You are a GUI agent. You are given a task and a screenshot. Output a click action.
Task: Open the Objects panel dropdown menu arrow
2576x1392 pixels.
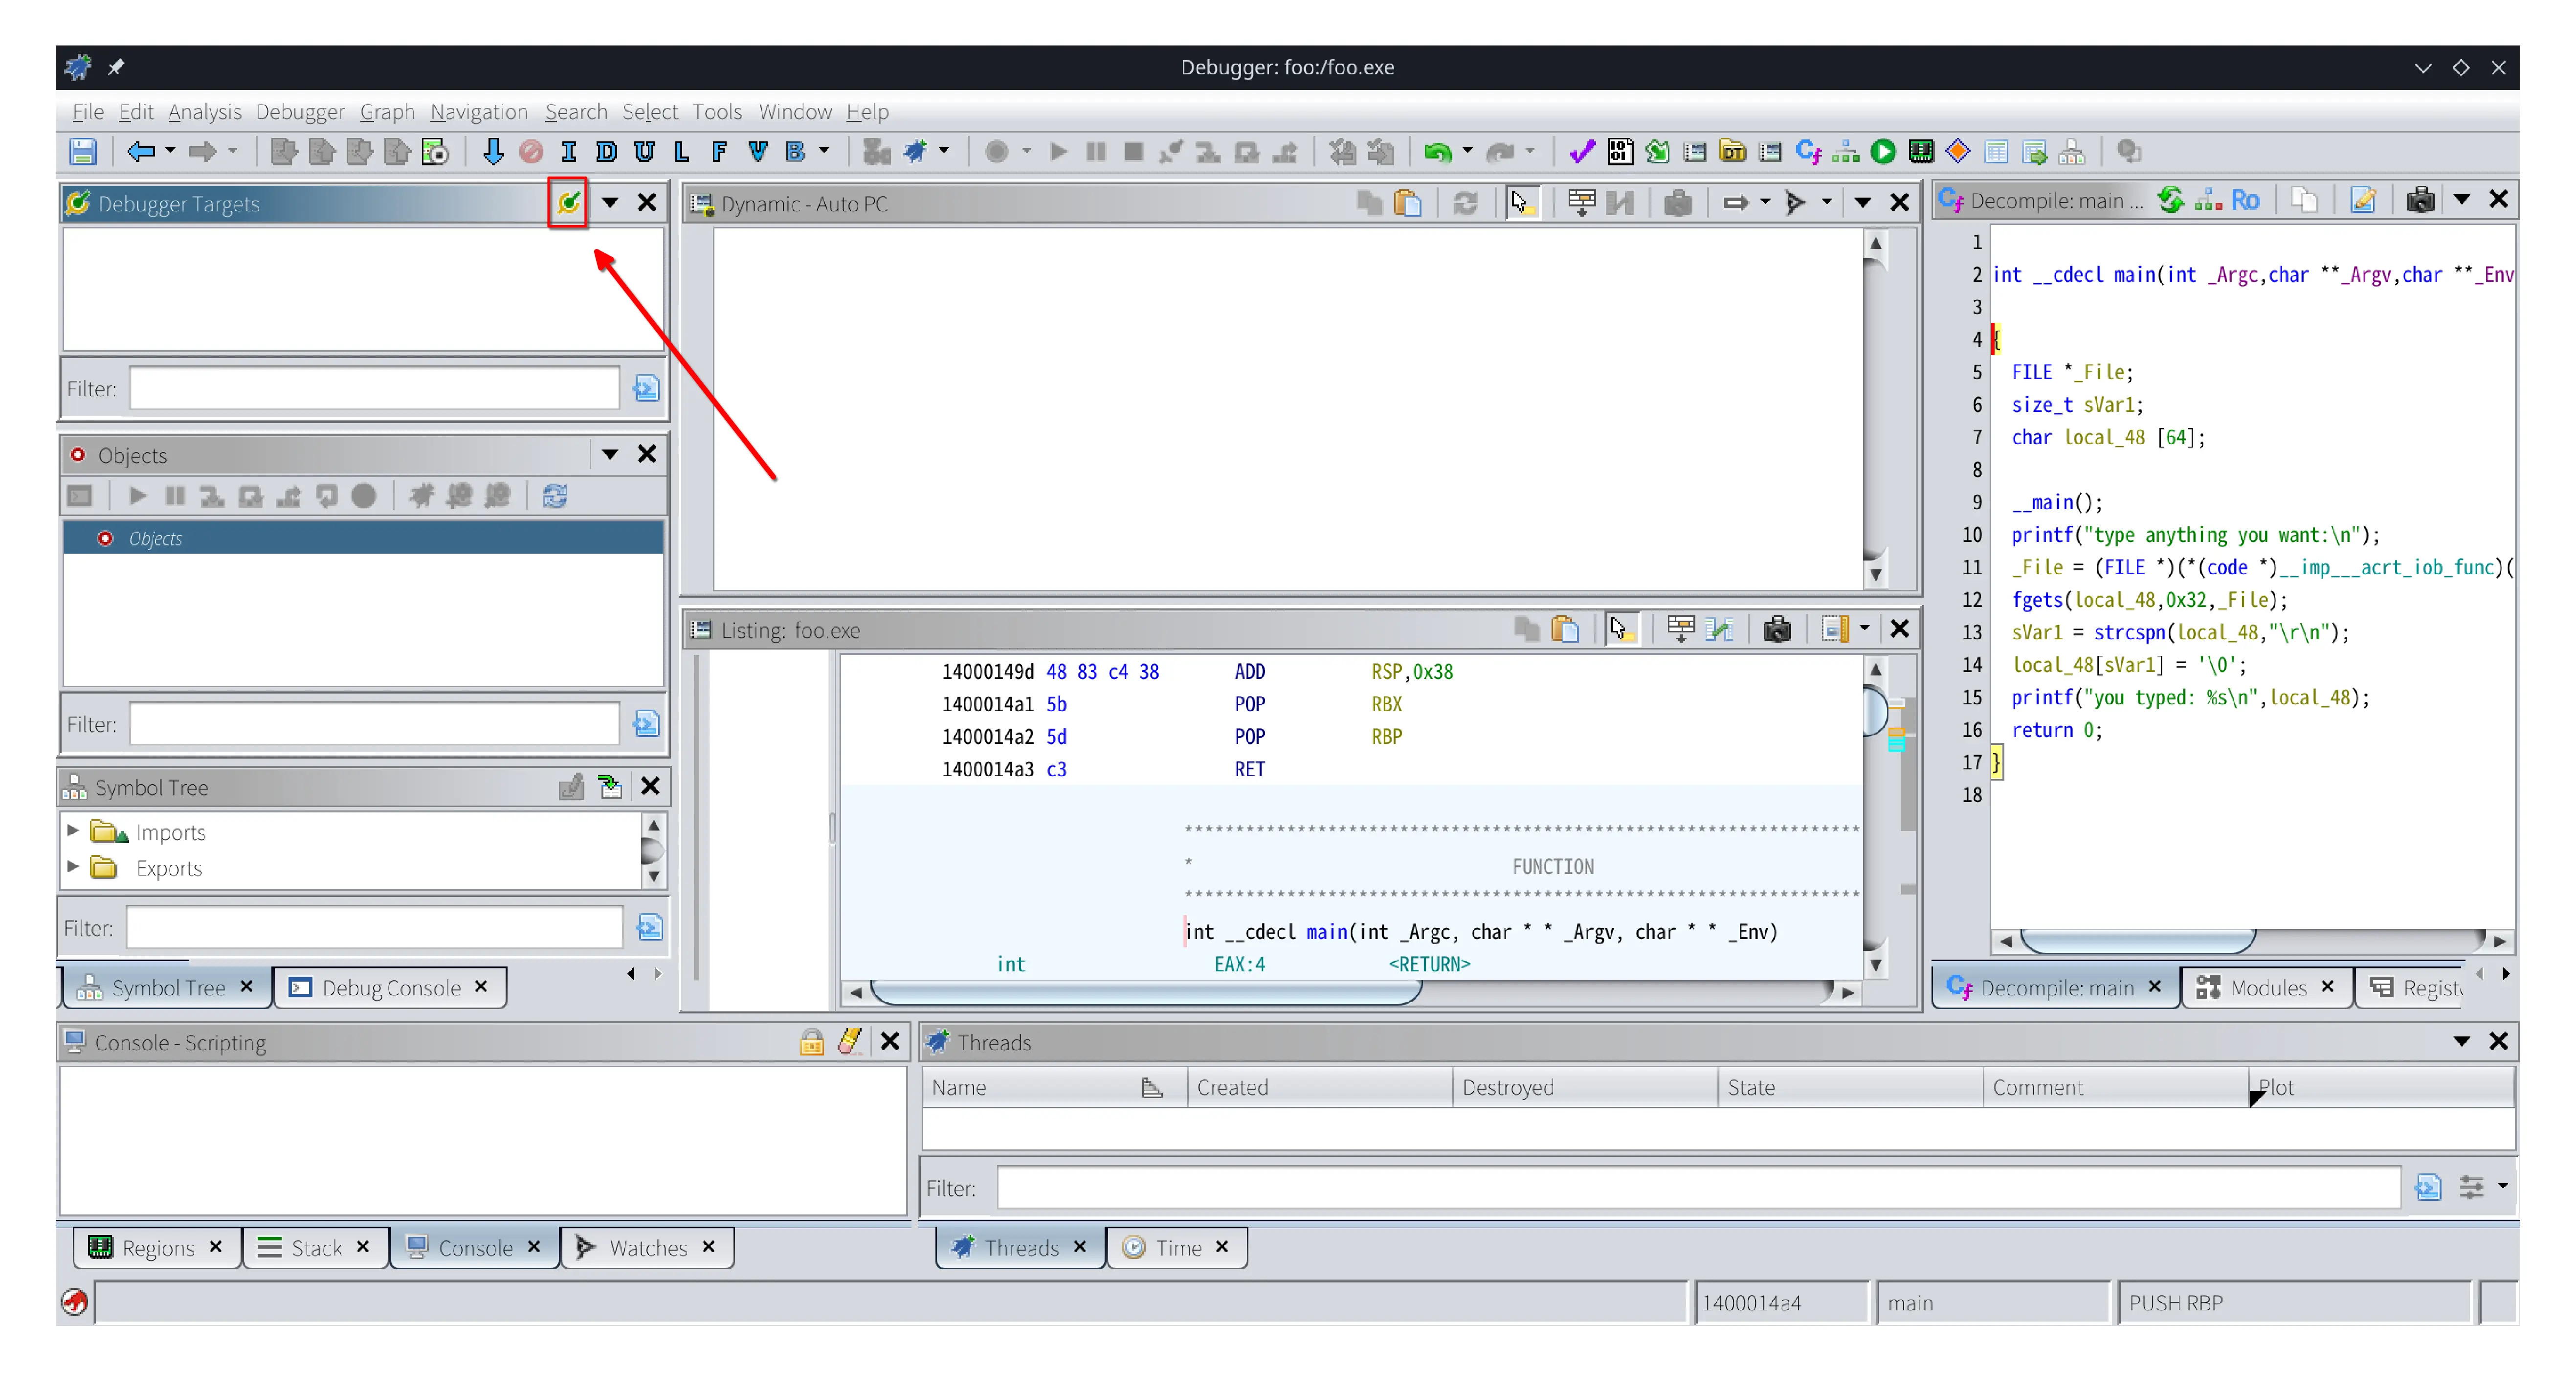(609, 455)
